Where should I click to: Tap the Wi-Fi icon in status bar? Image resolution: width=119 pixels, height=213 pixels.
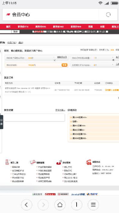point(100,3)
